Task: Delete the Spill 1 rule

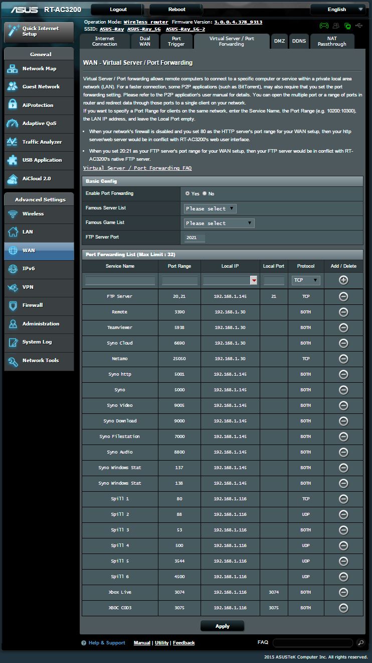Action: 343,499
